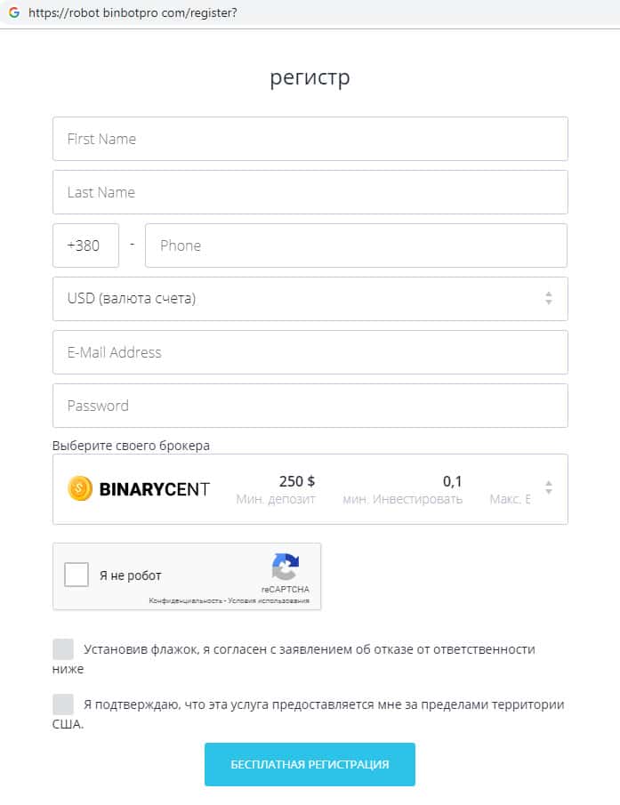Click the 250 $ minimum deposit value
This screenshot has width=620, height=805.
(x=297, y=481)
